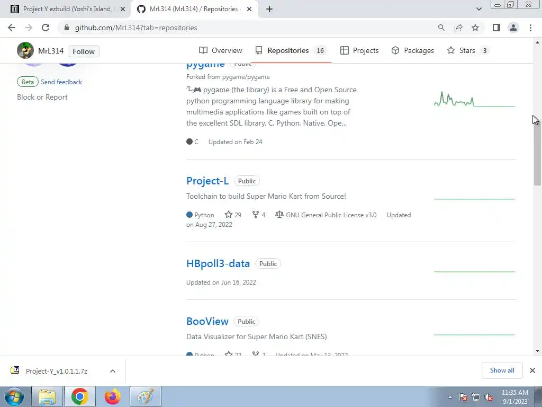Click the Beta badge
Image resolution: width=542 pixels, height=407 pixels.
(x=28, y=82)
